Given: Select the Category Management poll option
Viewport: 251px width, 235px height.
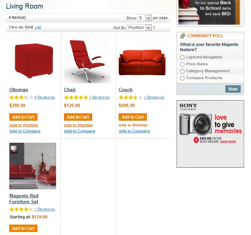Looking at the screenshot, I should click(182, 71).
